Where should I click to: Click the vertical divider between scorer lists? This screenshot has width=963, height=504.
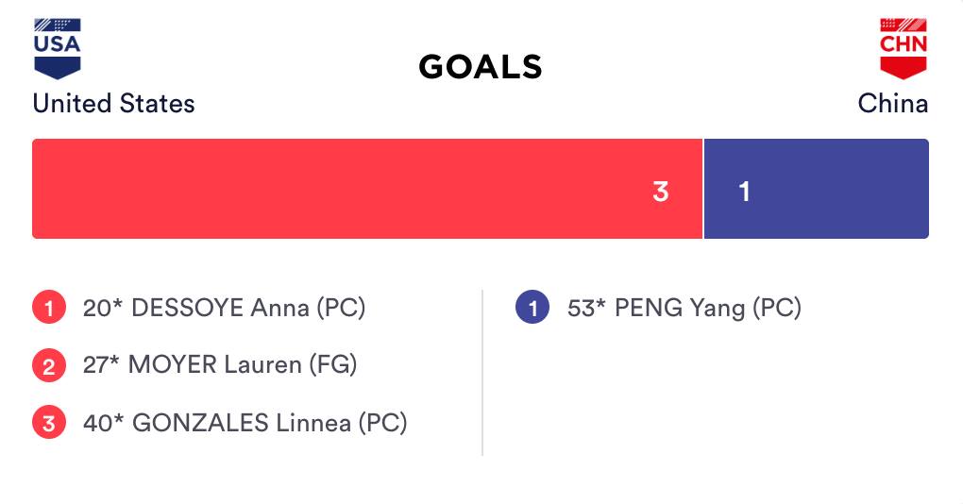pos(482,373)
